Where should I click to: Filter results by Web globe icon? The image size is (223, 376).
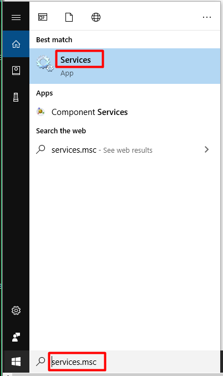pyautogui.click(x=96, y=17)
